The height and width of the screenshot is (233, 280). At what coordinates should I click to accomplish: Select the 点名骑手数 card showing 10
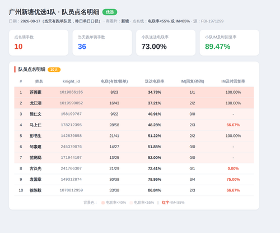(39, 43)
